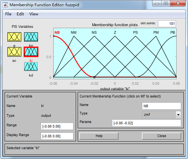188x159 pixels.
Task: Open the View menu
Action: coord(34,14)
